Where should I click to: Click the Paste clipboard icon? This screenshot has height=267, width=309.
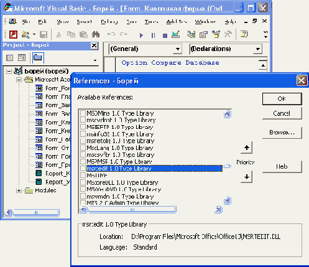(x=83, y=34)
